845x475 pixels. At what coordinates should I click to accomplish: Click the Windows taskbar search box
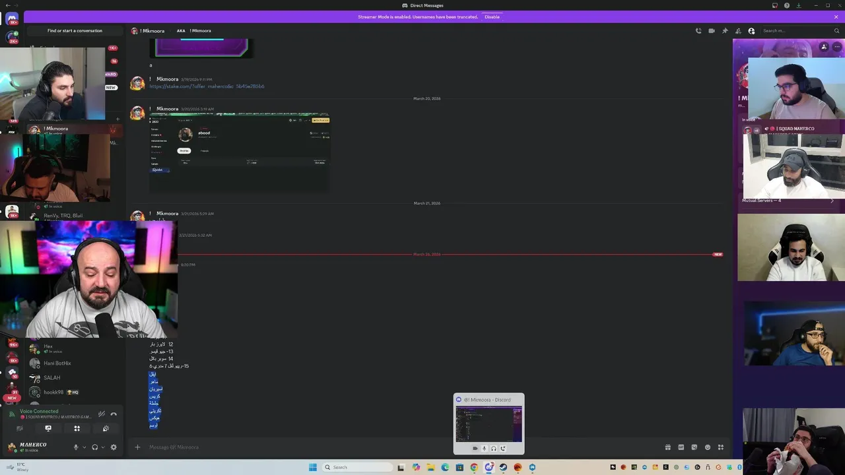(356, 467)
